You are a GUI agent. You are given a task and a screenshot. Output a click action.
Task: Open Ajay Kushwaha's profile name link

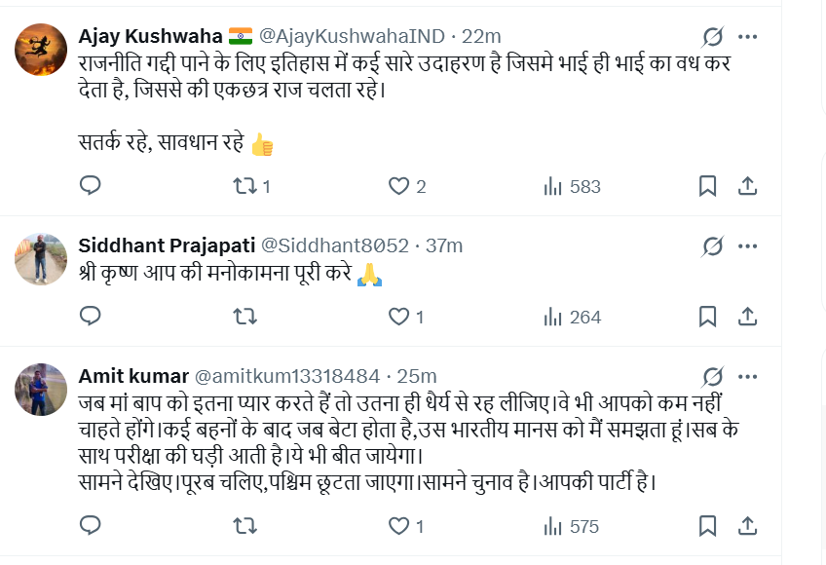[x=149, y=36]
